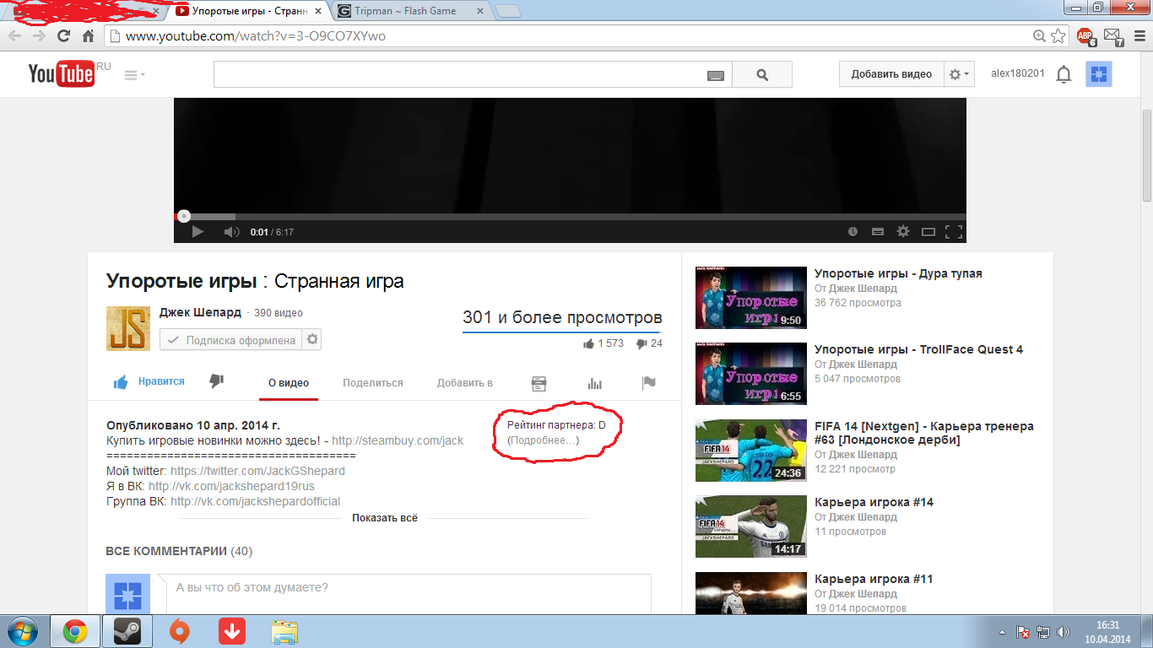1153x648 pixels.
Task: Click the address bar URL
Action: pos(256,36)
